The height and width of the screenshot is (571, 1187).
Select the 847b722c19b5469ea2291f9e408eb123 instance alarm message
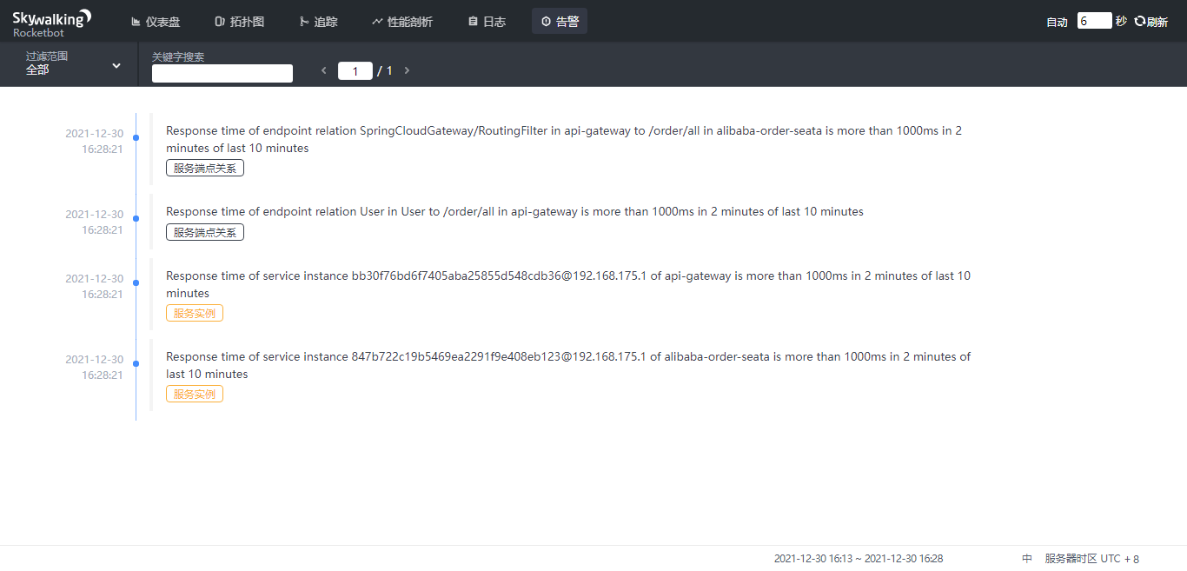pos(568,365)
